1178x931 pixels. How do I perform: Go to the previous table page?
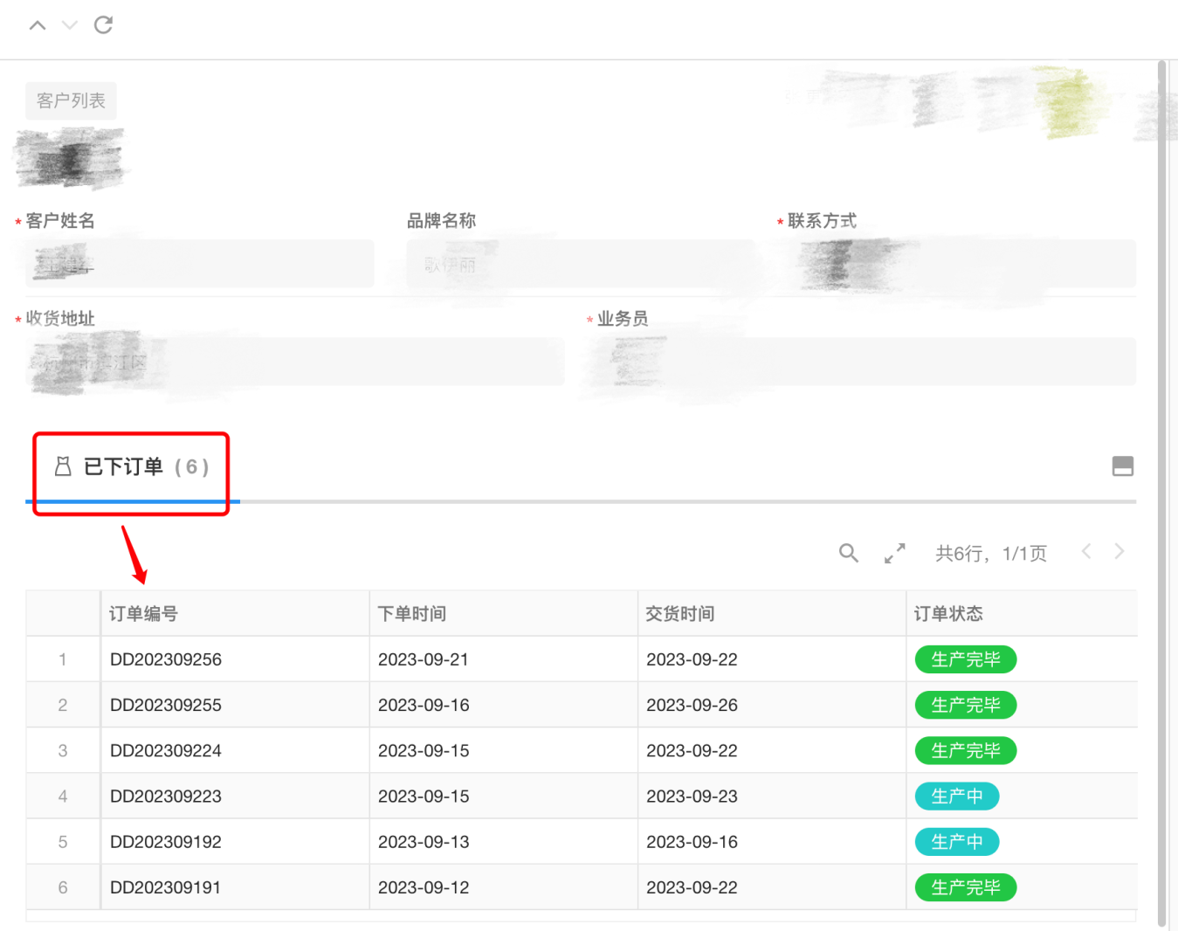1086,551
